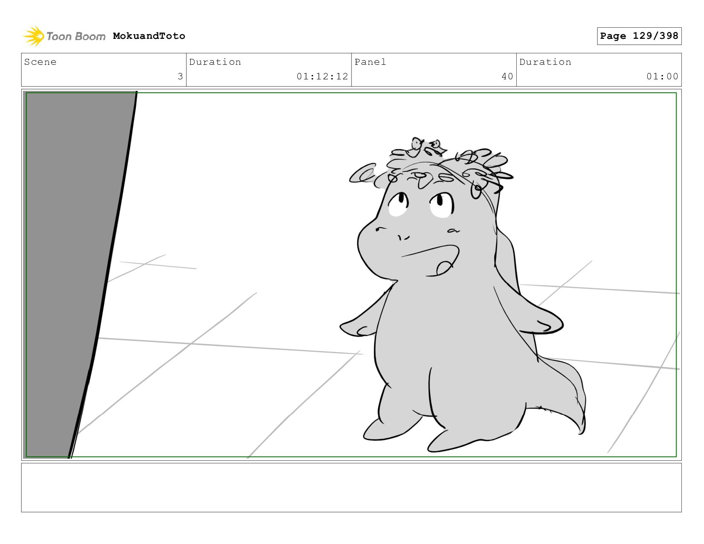Click the Toon Boom logo icon
The width and height of the screenshot is (704, 544).
33,36
